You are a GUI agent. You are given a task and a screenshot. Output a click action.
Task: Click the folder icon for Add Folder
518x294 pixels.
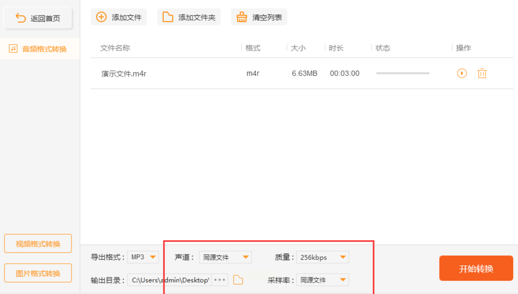point(168,17)
